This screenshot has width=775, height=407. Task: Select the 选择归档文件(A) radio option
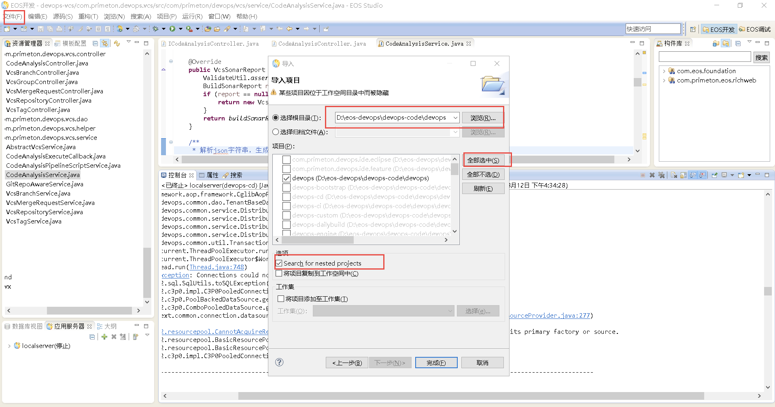pos(276,132)
